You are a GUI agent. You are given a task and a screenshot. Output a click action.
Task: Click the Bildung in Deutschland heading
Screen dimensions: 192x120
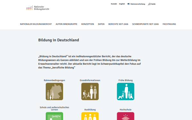pos(59,40)
